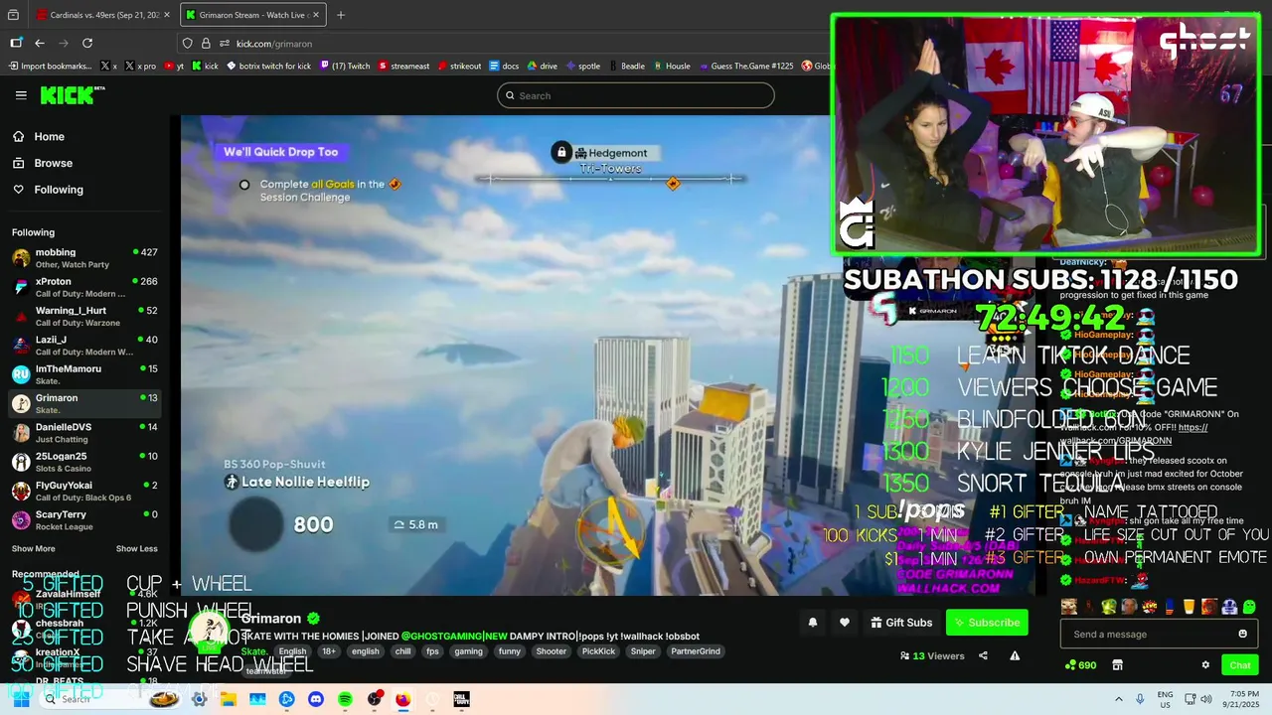
Task: Open the Kick hamburger sidebar menu
Action: (x=21, y=95)
